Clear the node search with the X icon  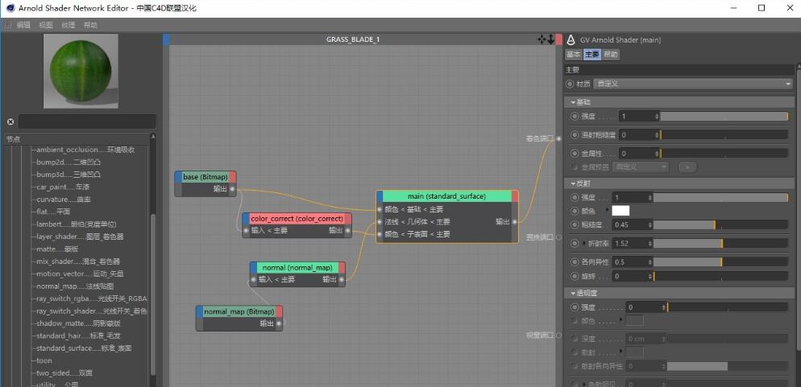coord(10,121)
